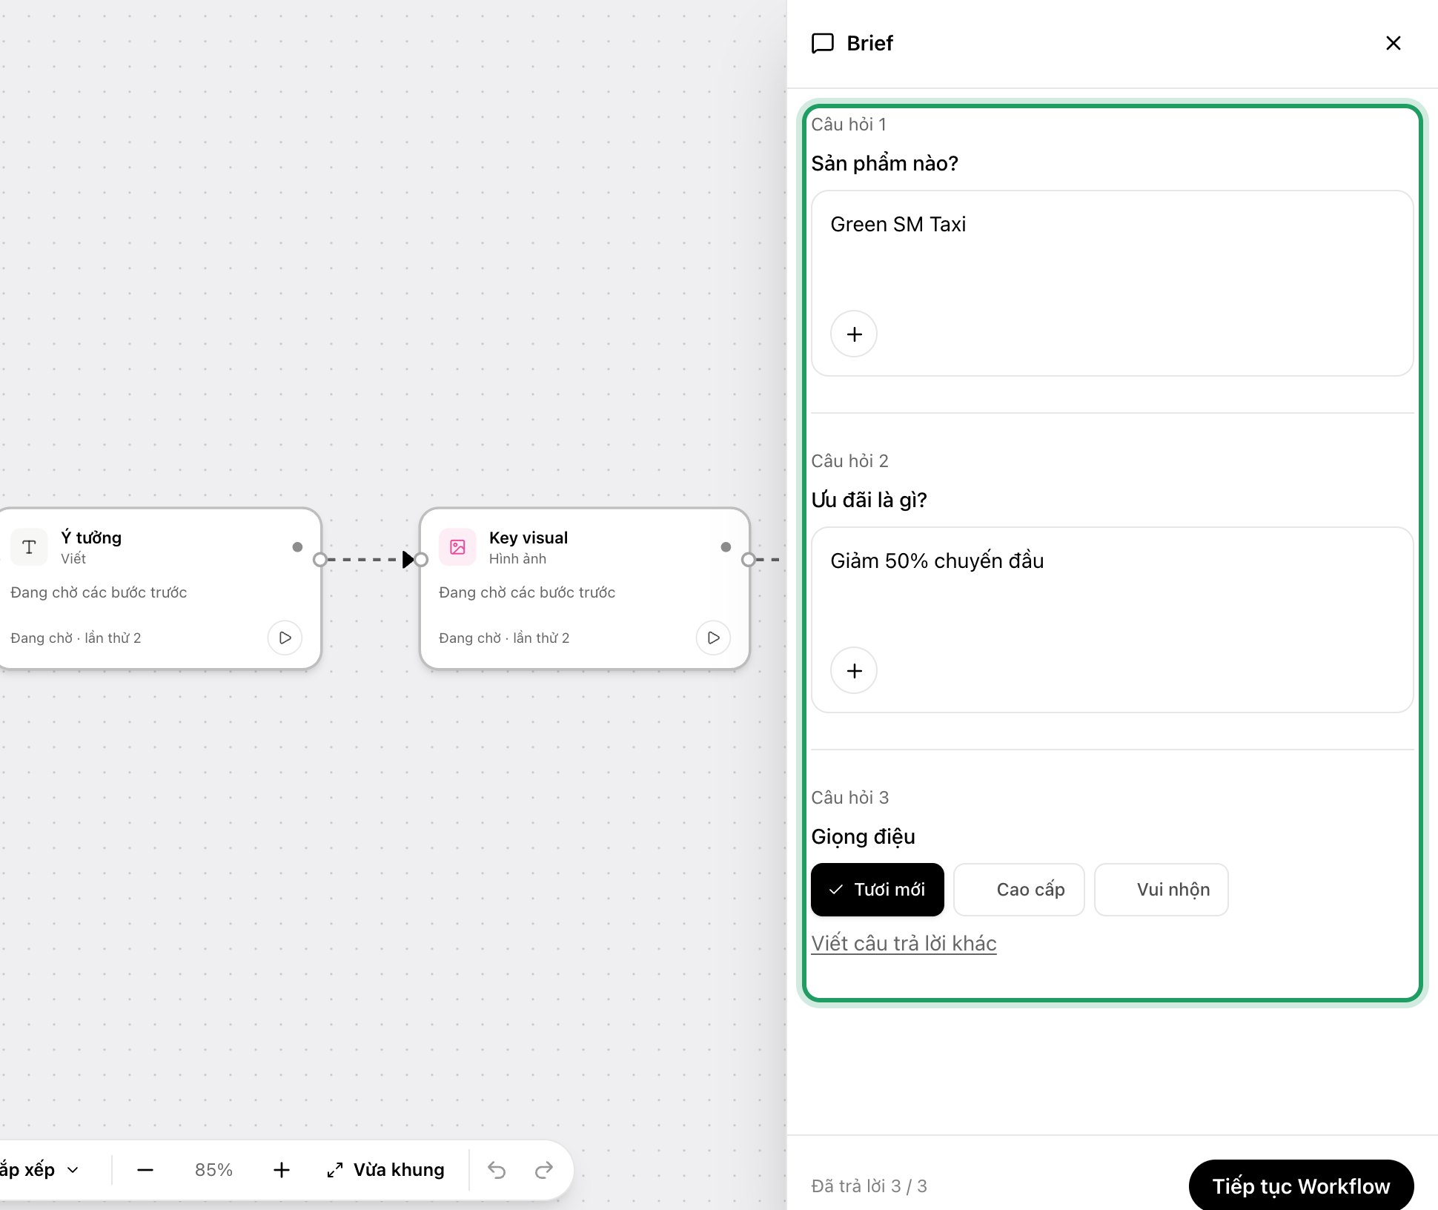
Task: Click the Green SM Taxi answer field
Action: (1113, 283)
